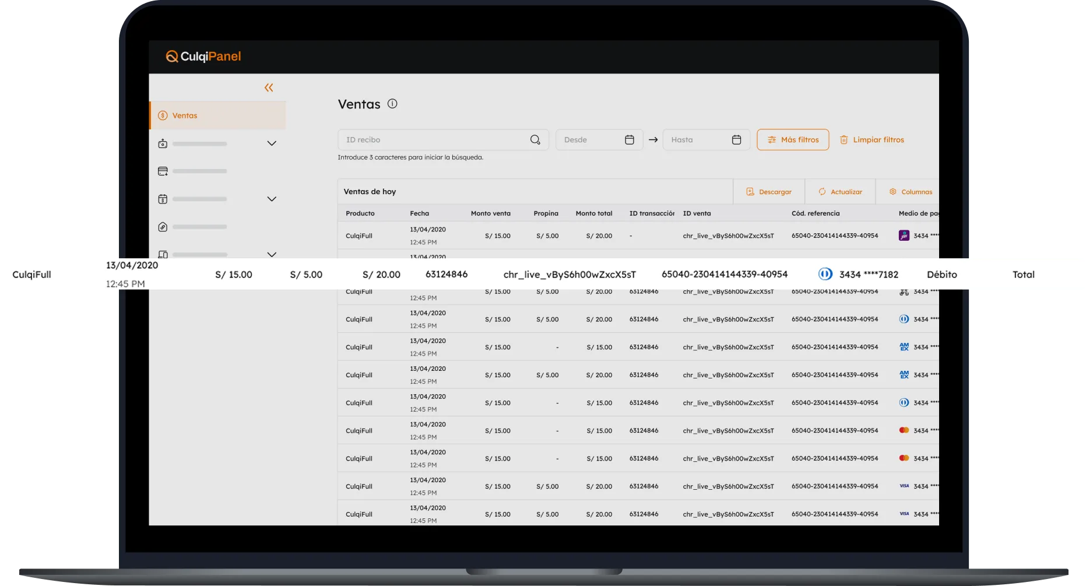This screenshot has width=1086, height=586.
Task: Click the magnifier search icon in ID recibo
Action: tap(535, 140)
